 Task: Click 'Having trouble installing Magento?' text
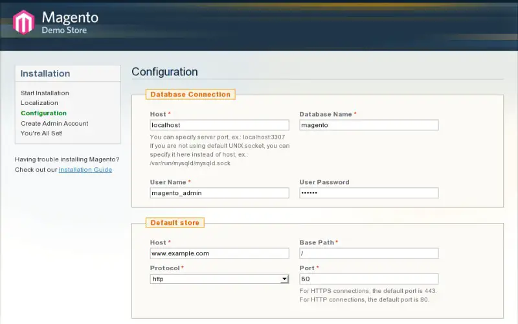(67, 159)
